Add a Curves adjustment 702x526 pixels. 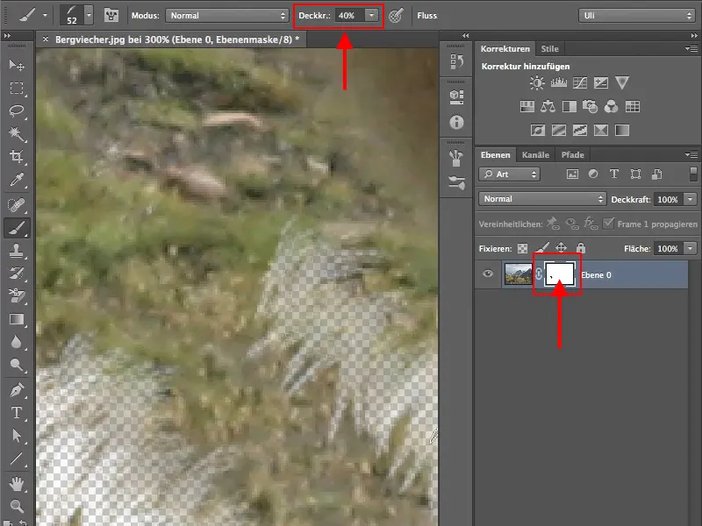[x=580, y=82]
